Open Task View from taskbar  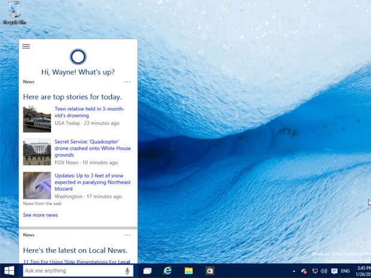coord(147,271)
